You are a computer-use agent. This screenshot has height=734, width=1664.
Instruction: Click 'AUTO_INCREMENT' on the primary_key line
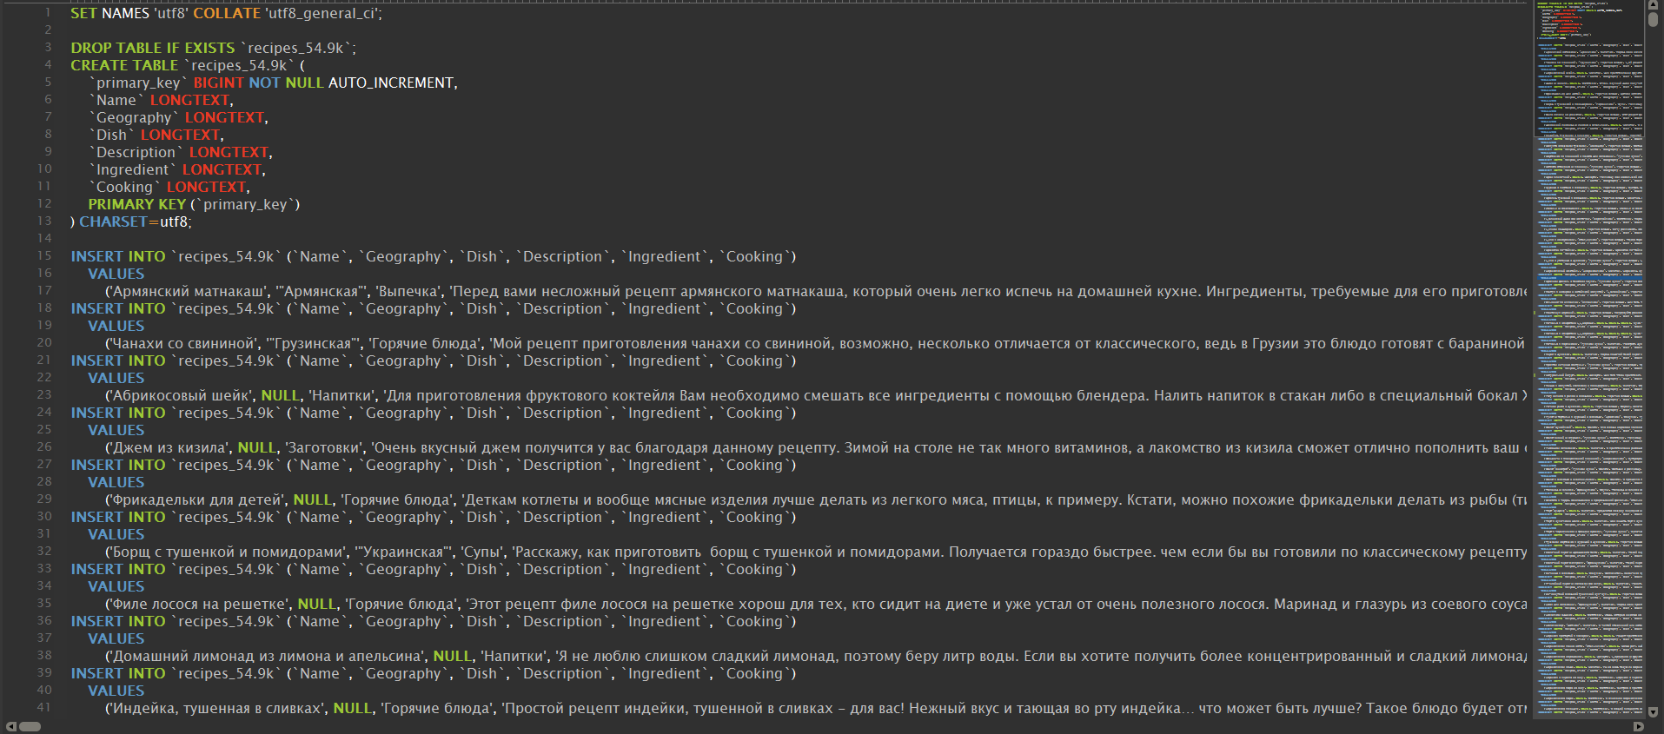click(x=391, y=83)
